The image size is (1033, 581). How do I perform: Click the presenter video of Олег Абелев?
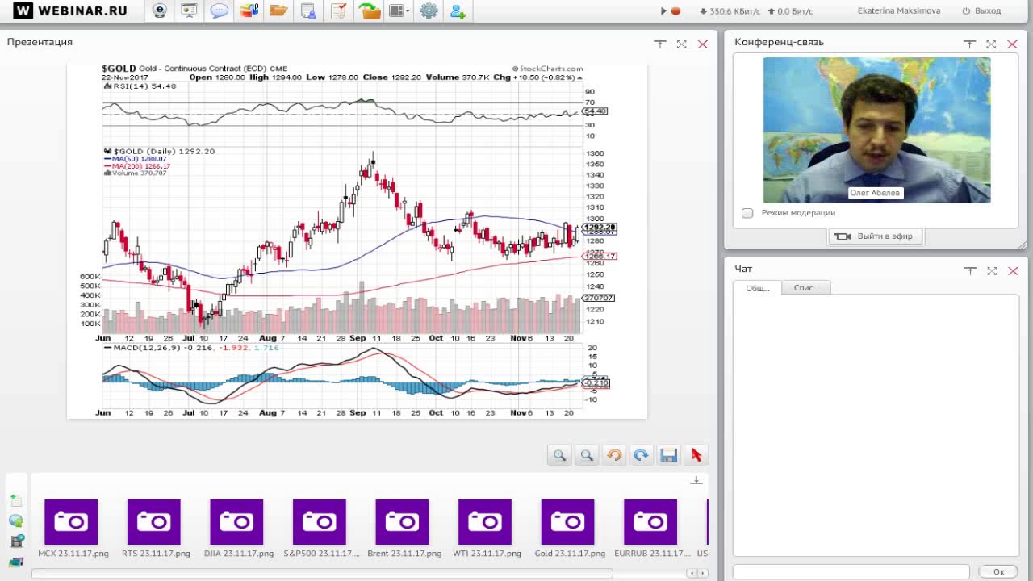pos(876,130)
